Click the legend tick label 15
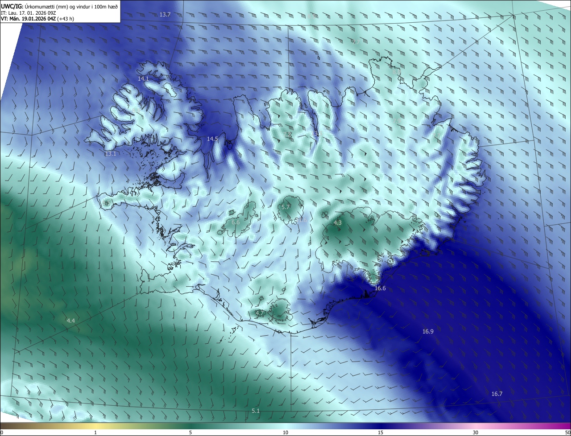This screenshot has width=571, height=436. coord(381,432)
